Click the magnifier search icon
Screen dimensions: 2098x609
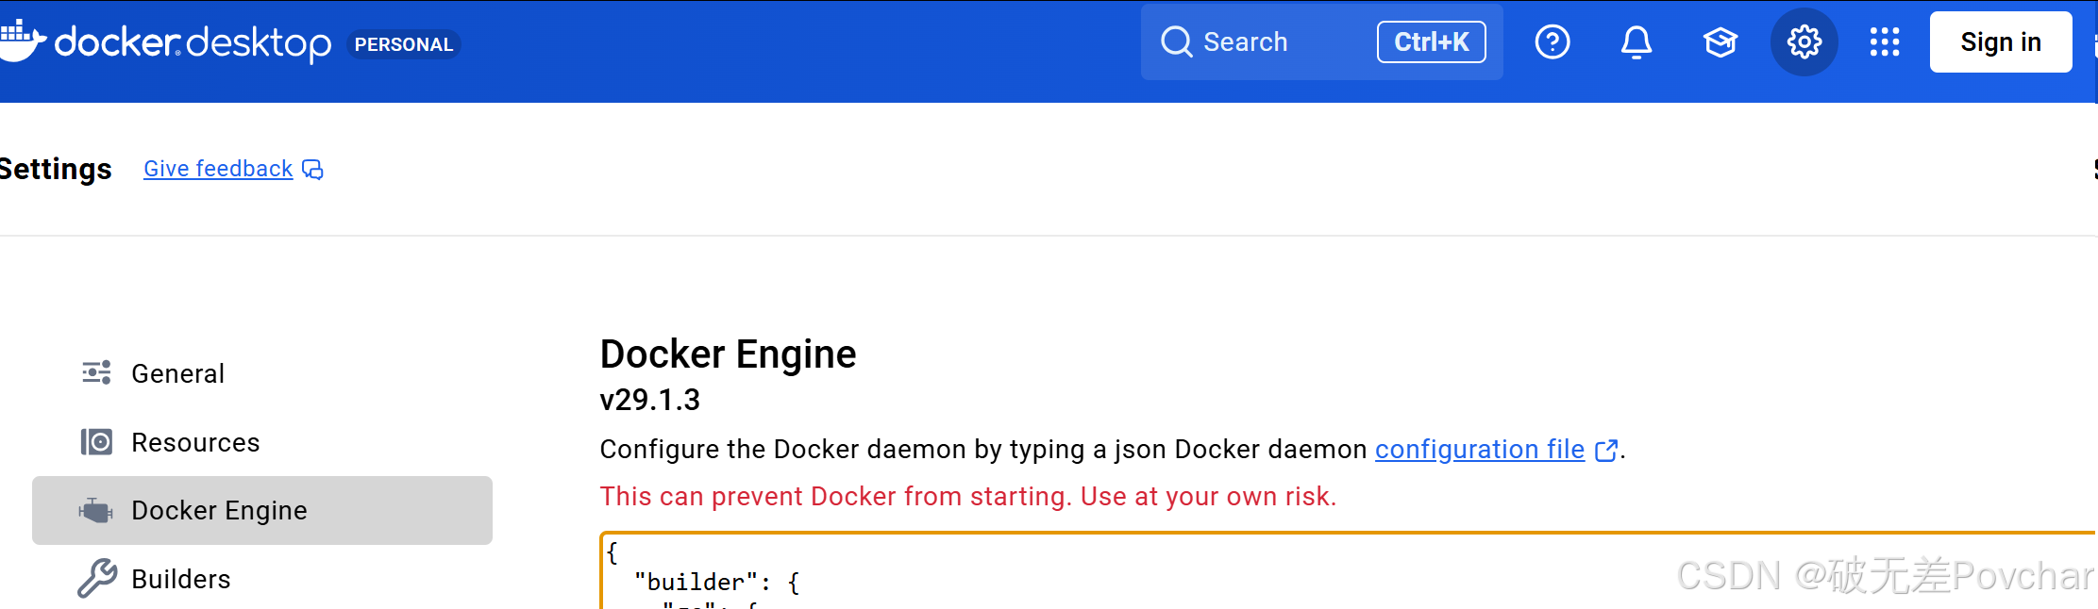1176,41
